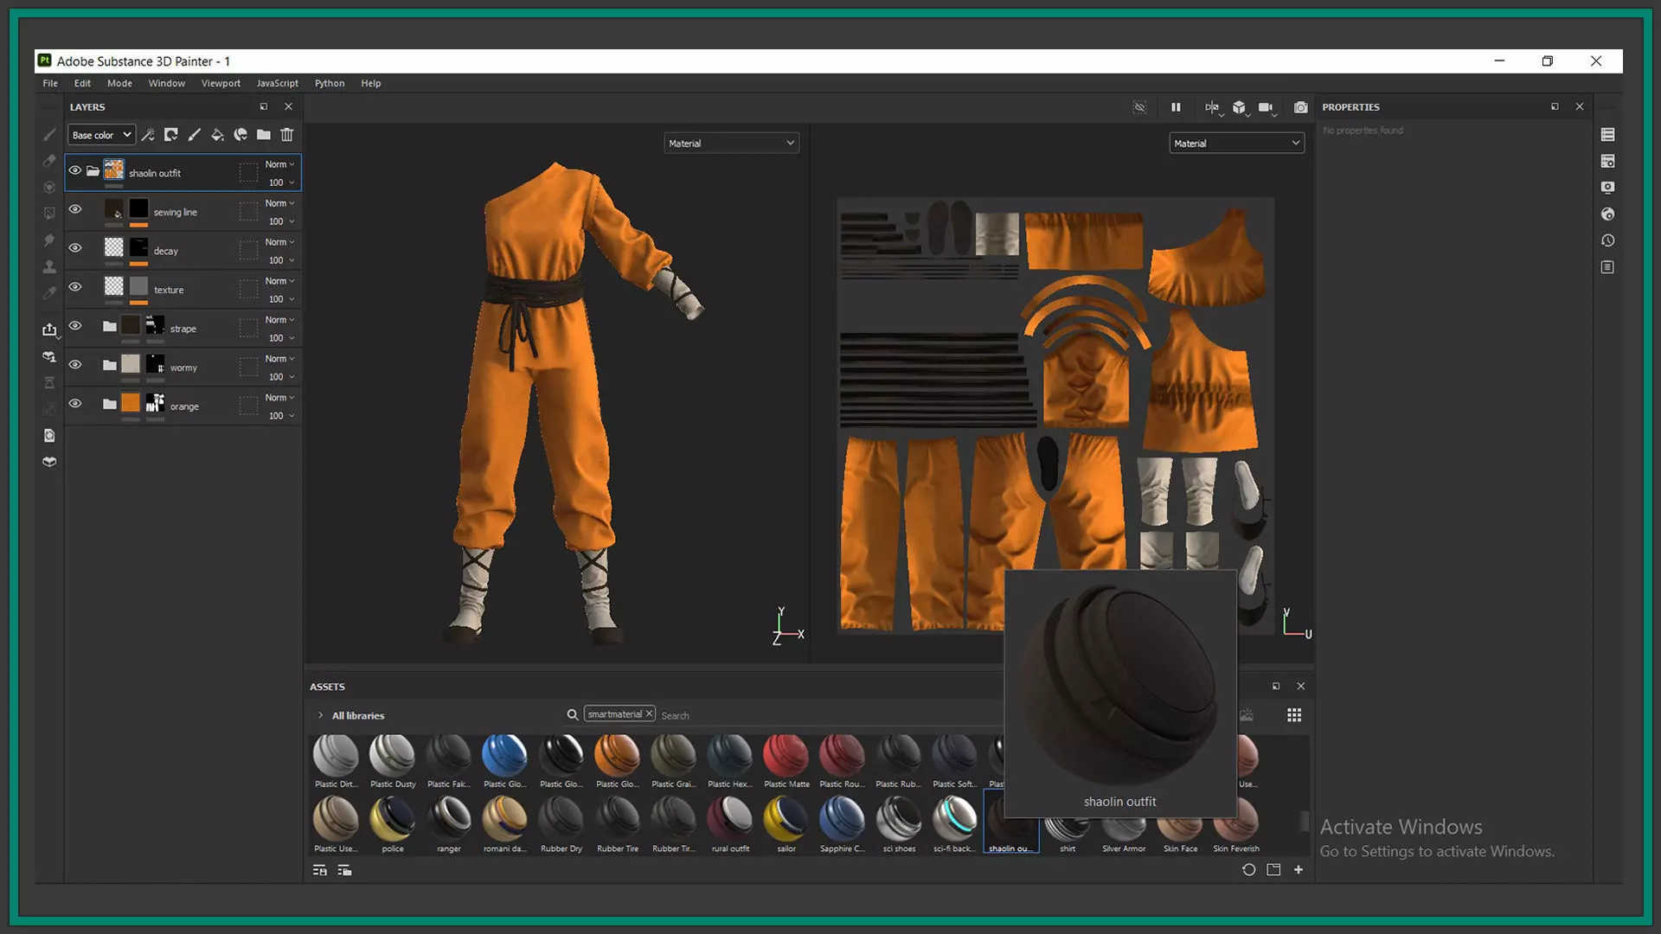Click the refresh icon in Assets footer
Image resolution: width=1661 pixels, height=934 pixels.
click(1248, 870)
